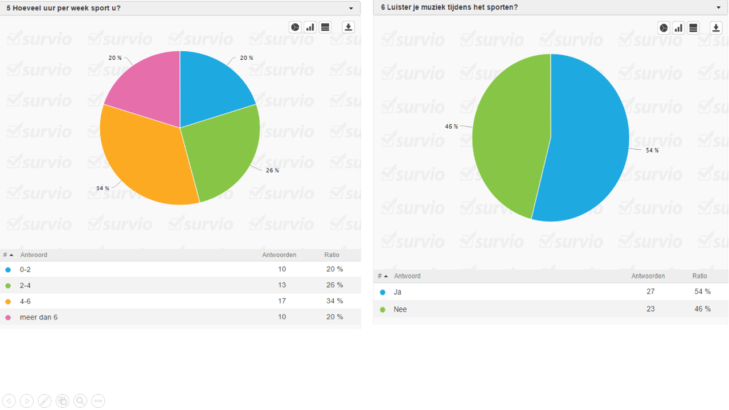The image size is (729, 410).
Task: Open more slideshow options ellipsis button
Action: [98, 401]
